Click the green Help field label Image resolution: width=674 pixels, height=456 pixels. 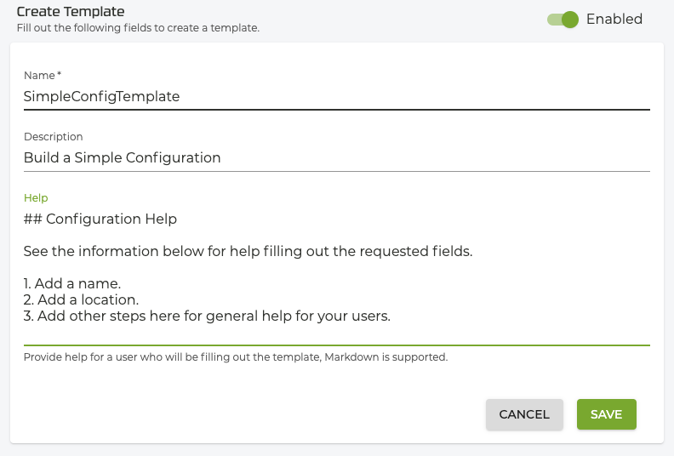pos(36,197)
